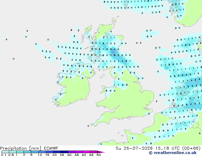Click the 1–2 mm legend swatch

(20, 152)
